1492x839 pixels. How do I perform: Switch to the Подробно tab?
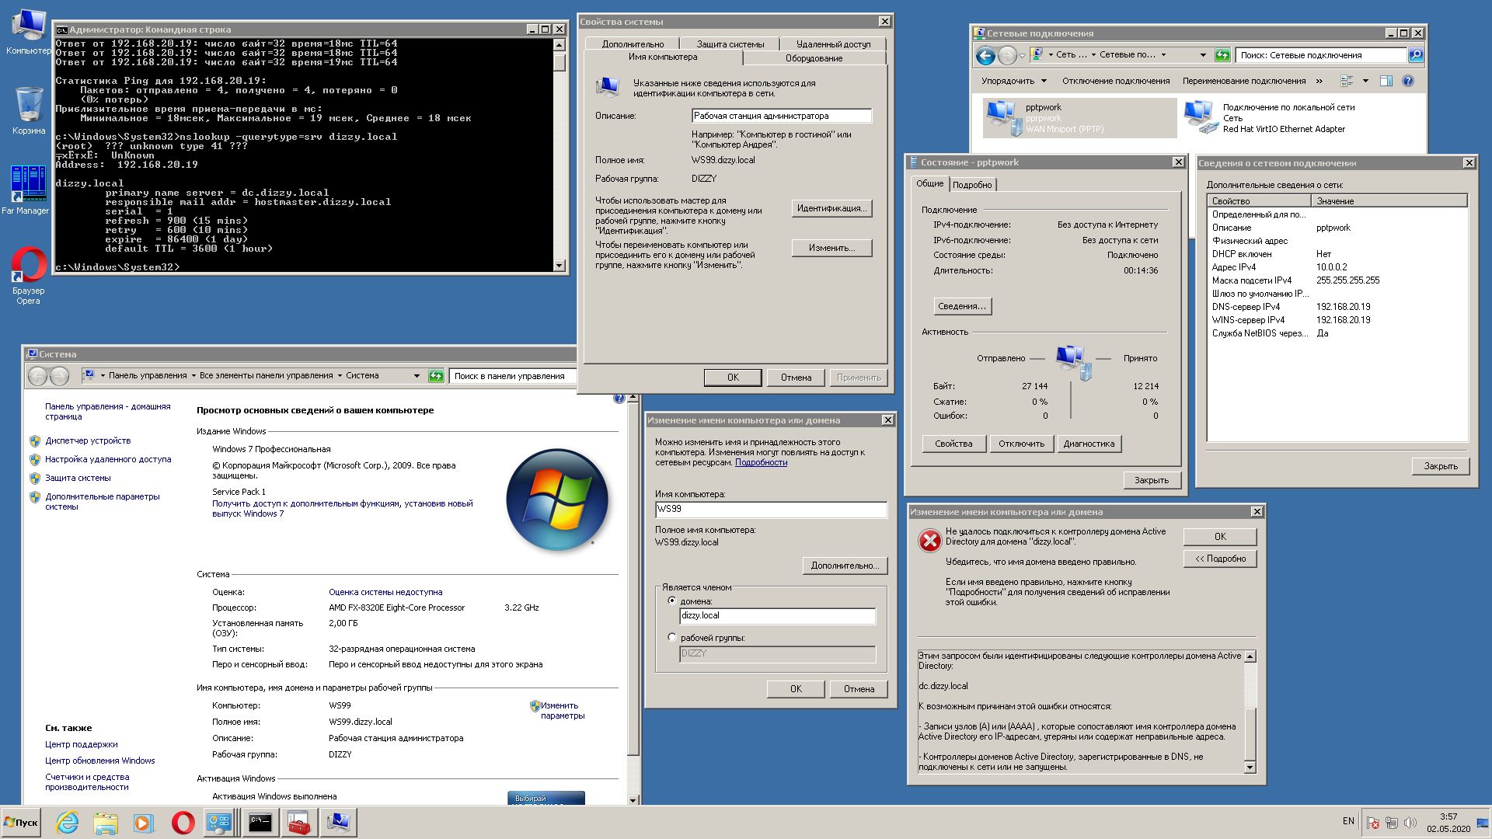coord(972,185)
